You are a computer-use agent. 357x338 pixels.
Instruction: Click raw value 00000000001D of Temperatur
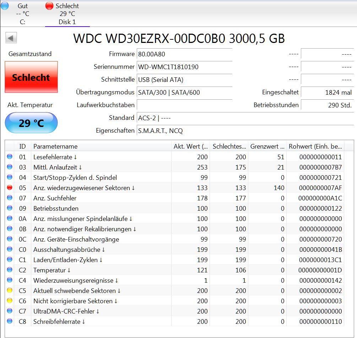coord(320,270)
